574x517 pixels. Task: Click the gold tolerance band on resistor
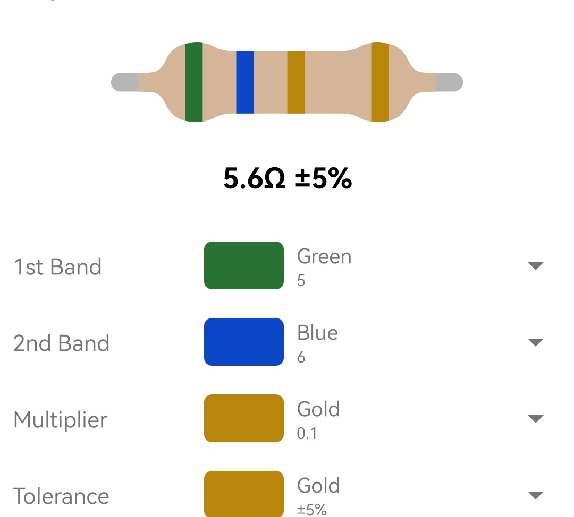tap(380, 82)
